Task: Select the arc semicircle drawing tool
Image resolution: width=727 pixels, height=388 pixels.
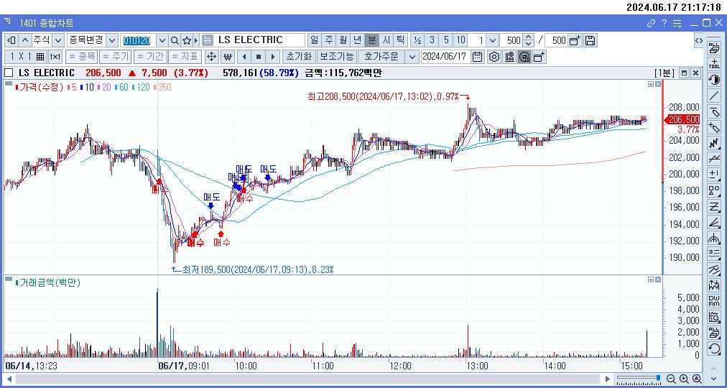Action: [x=714, y=237]
